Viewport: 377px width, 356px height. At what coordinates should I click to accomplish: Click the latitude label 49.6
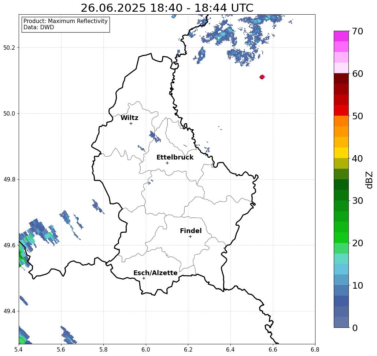pos(9,246)
